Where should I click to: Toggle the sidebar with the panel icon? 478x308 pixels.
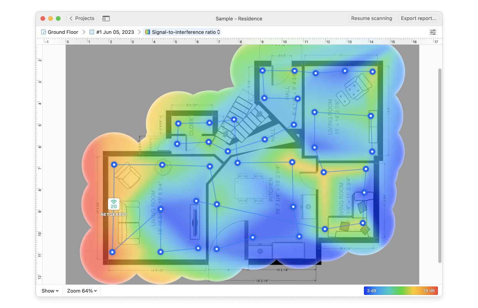point(106,18)
